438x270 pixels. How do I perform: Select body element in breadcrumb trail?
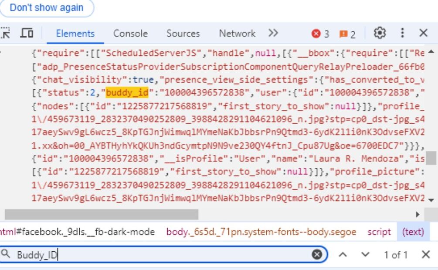coord(261,232)
